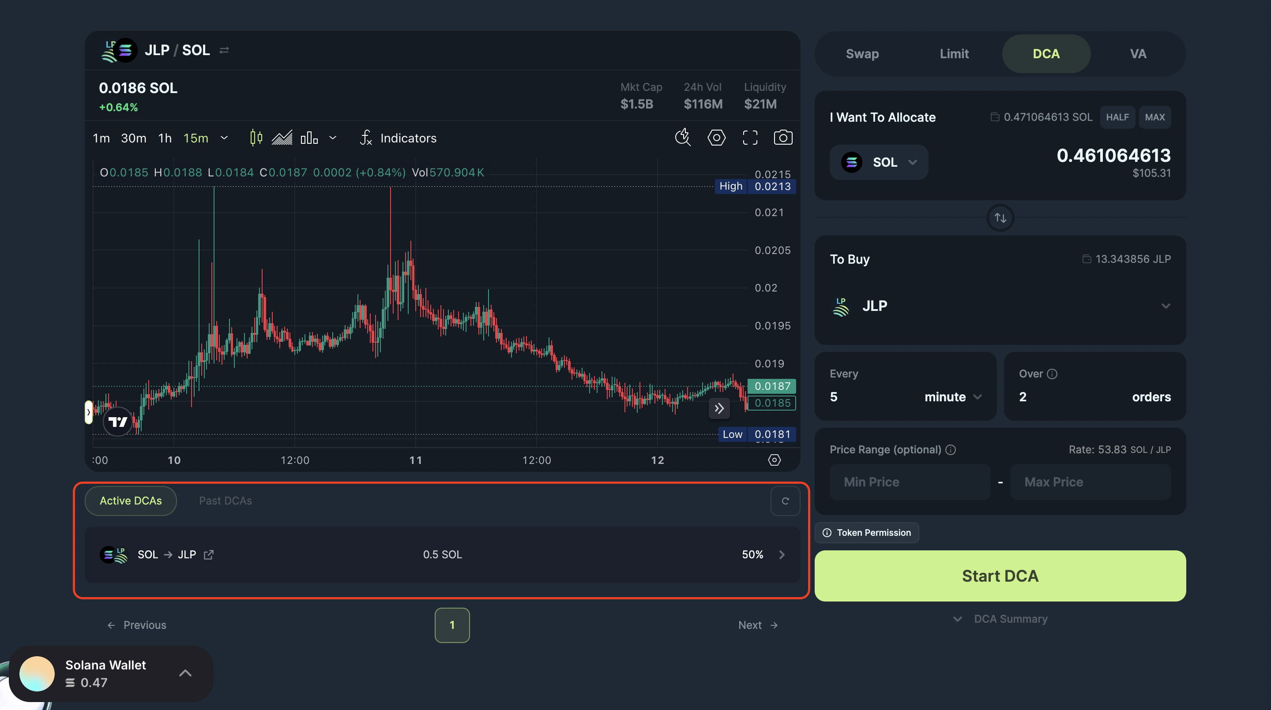This screenshot has height=710, width=1271.
Task: Click the Liquidity $21M stat
Action: 765,96
